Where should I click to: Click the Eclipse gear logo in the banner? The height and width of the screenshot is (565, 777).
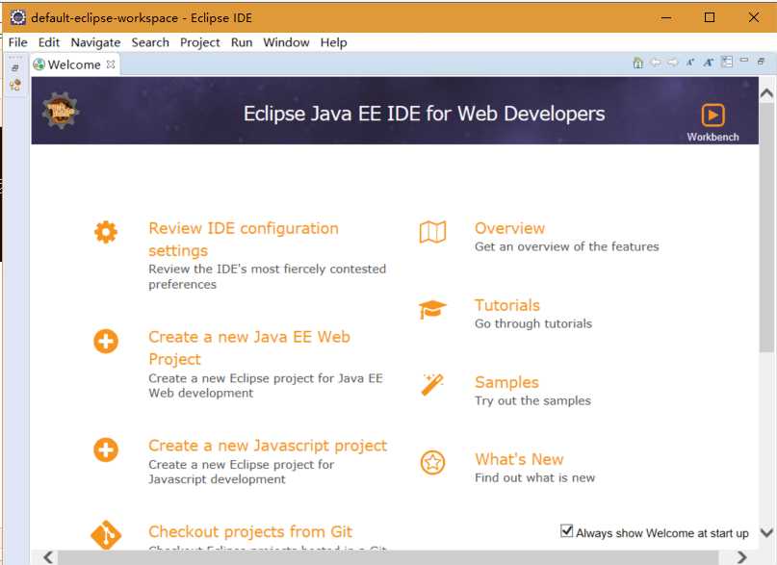[61, 111]
